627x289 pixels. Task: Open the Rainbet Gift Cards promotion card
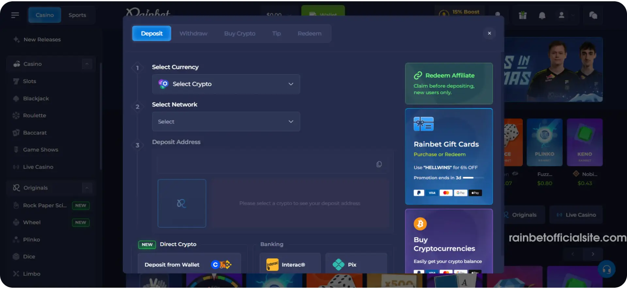tap(449, 157)
